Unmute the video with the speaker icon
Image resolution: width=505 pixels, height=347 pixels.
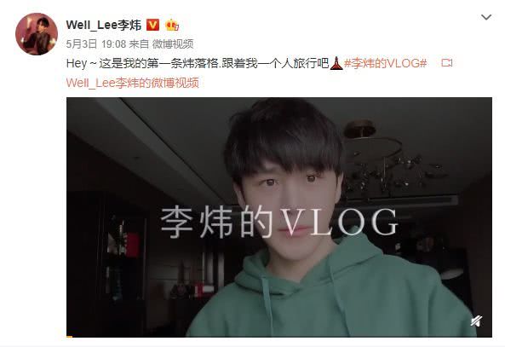tap(476, 321)
